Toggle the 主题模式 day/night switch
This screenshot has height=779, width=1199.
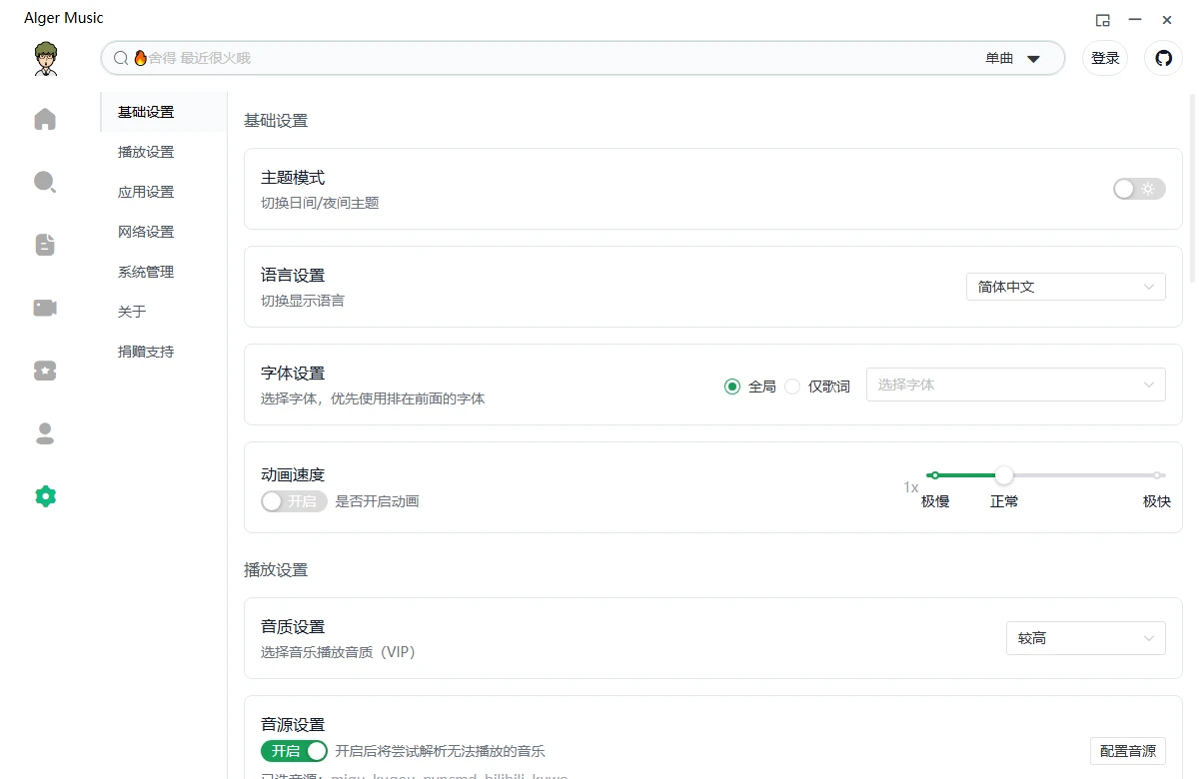(1139, 189)
